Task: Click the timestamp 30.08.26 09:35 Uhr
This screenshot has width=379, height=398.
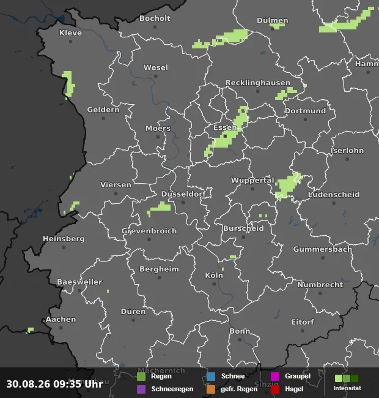Action: 54,384
